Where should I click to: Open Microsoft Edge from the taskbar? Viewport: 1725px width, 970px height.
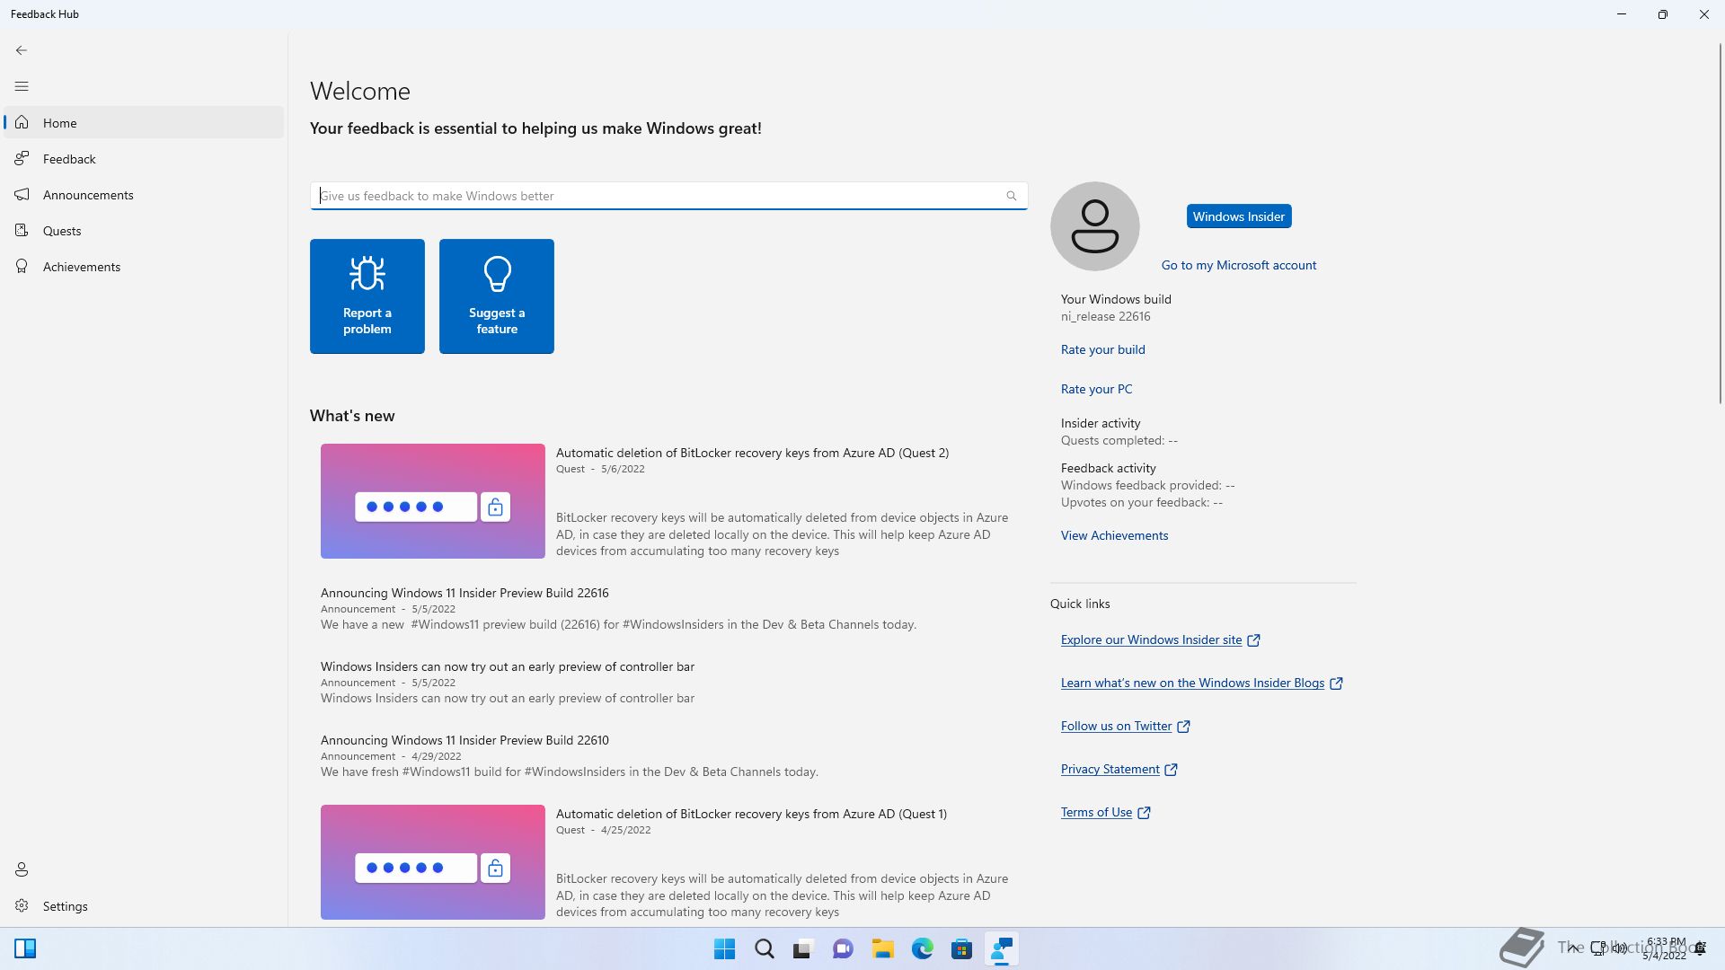(x=923, y=949)
